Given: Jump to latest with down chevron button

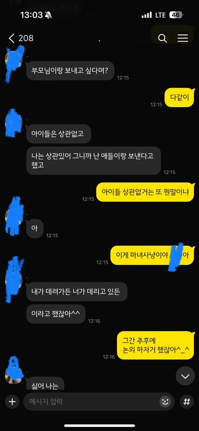Looking at the screenshot, I should (185, 376).
